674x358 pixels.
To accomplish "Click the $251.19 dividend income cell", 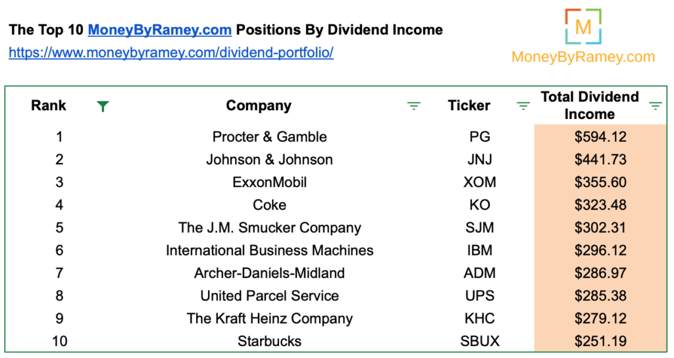I will pos(600,342).
